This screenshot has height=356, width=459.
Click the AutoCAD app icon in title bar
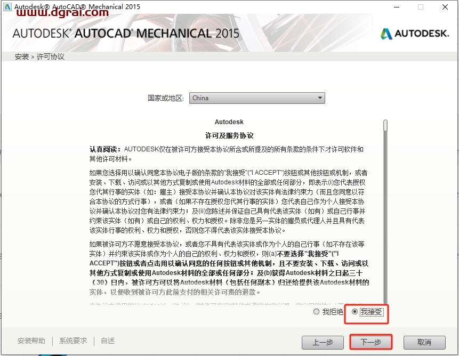(7, 7)
